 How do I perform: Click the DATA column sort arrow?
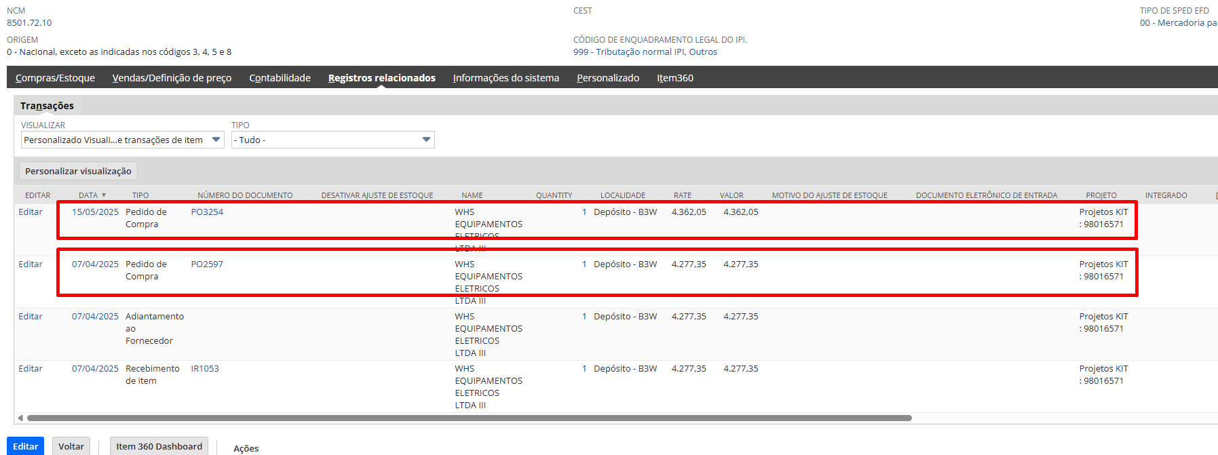coord(104,195)
